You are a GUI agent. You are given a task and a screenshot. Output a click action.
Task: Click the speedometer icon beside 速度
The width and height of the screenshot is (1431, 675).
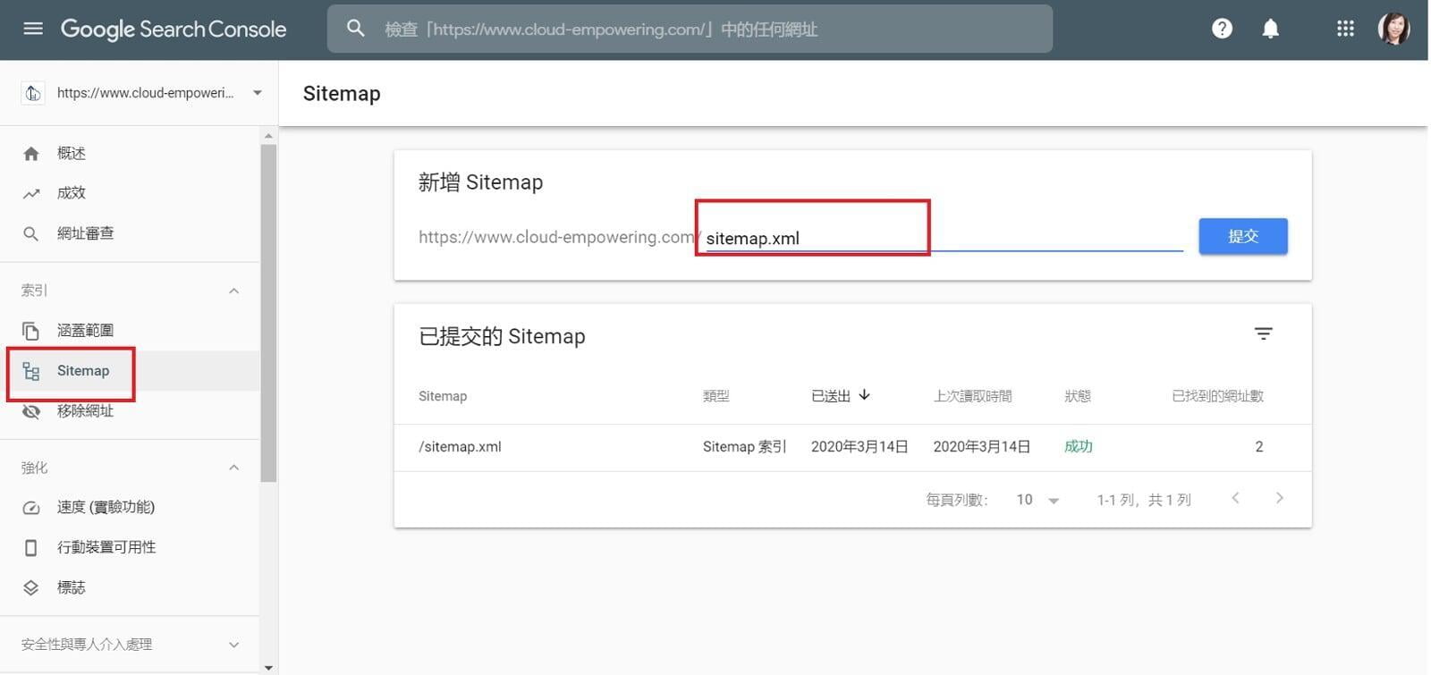point(31,508)
